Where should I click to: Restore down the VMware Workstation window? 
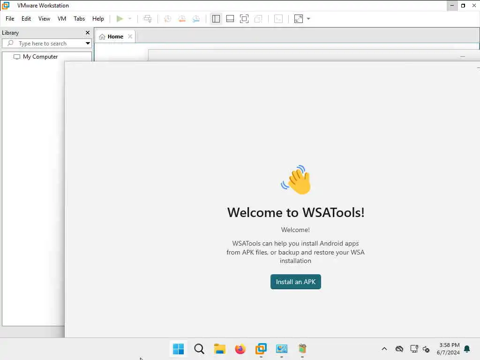[463, 6]
